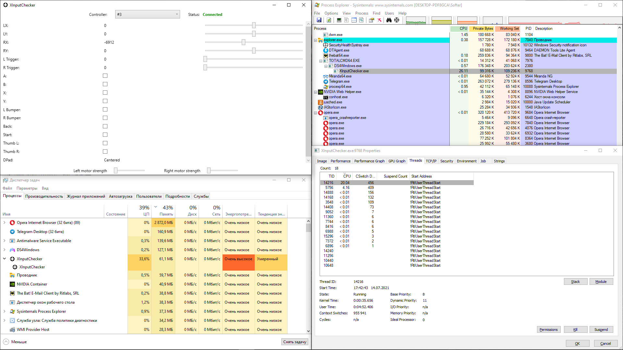This screenshot has width=623, height=350.
Task: Collapse the opera.exe process tree
Action: coord(316,112)
